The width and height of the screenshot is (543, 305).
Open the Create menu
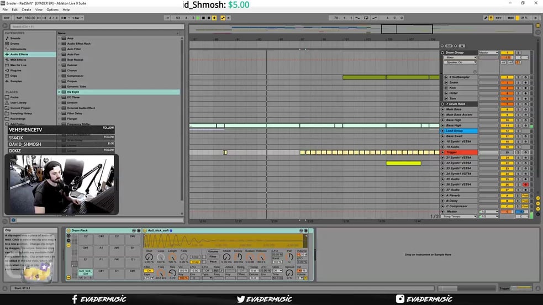click(27, 10)
